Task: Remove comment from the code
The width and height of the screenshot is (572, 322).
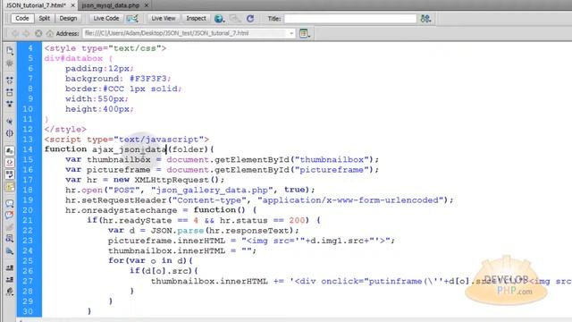Action: tap(10, 215)
